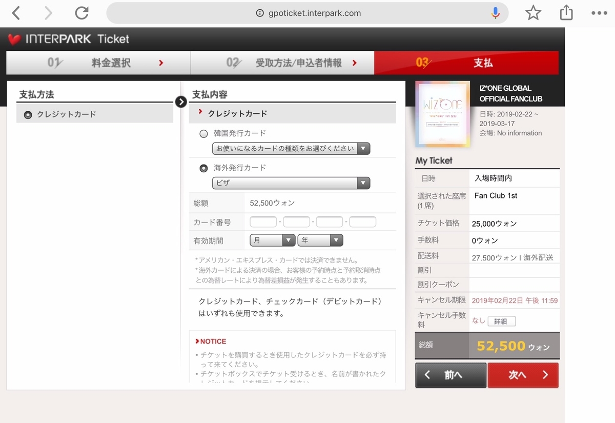This screenshot has height=423, width=615.
Task: Open the Korean card type dropdown
Action: 291,149
